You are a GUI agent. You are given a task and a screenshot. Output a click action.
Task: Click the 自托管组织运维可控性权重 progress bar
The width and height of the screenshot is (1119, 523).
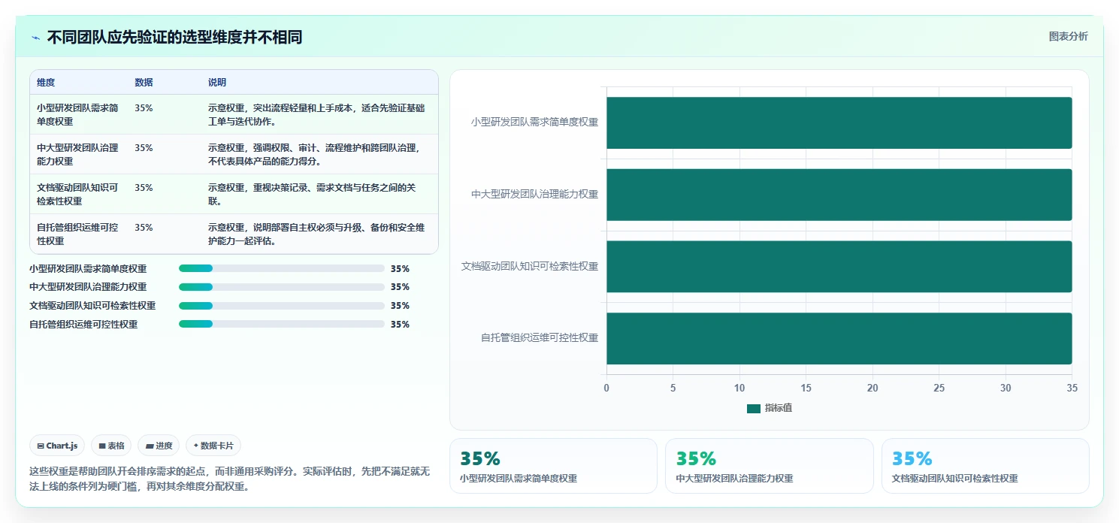pyautogui.click(x=282, y=324)
